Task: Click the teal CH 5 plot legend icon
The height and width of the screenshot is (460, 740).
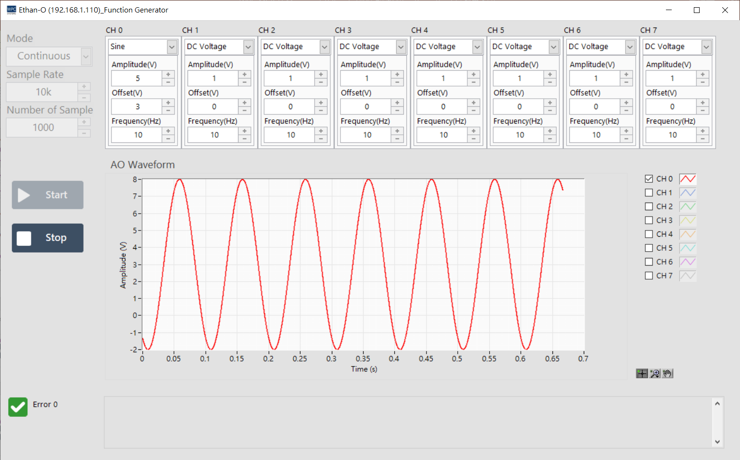Action: coord(687,247)
